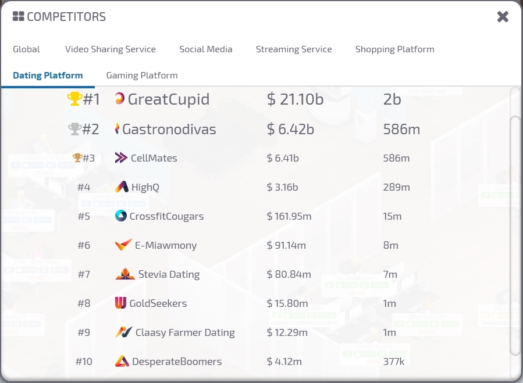Open the Social Media competitors tab

[x=206, y=49]
